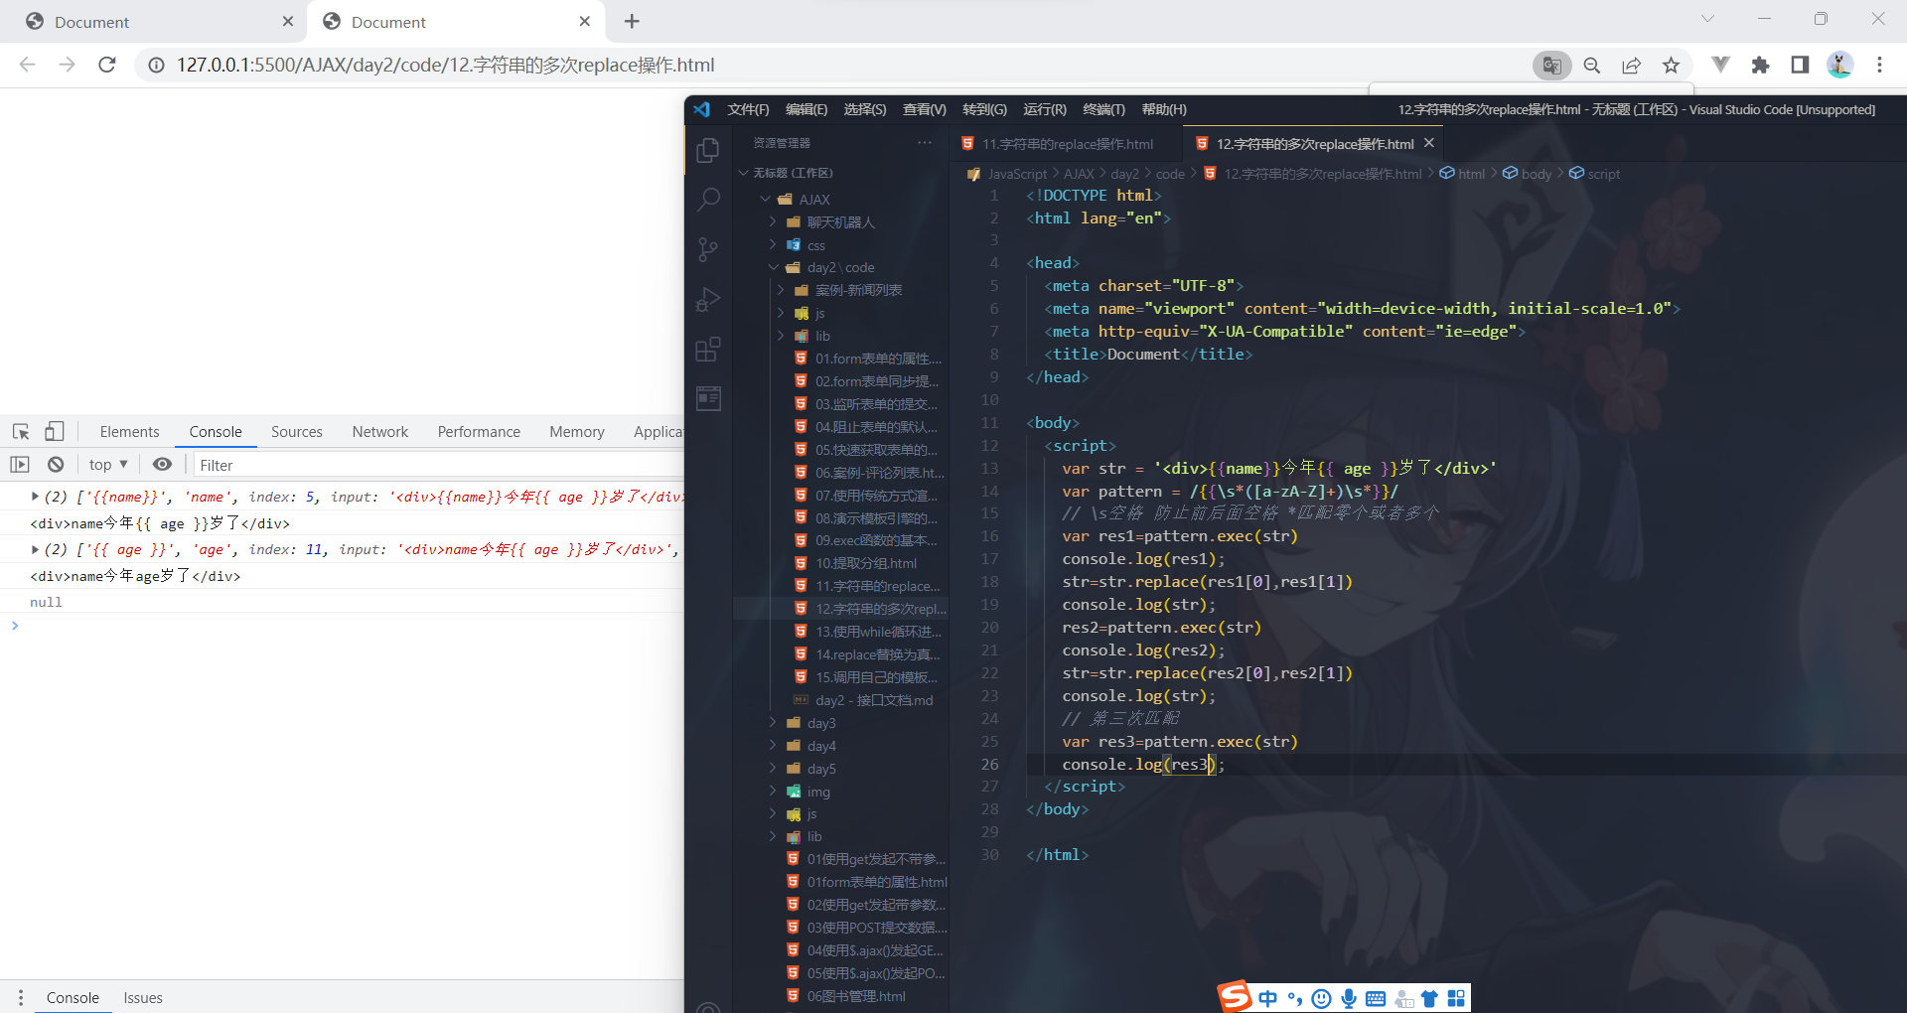Screen dimensions: 1907x1013
Task: Open 13.使用while循环 file in explorer
Action: point(878,632)
